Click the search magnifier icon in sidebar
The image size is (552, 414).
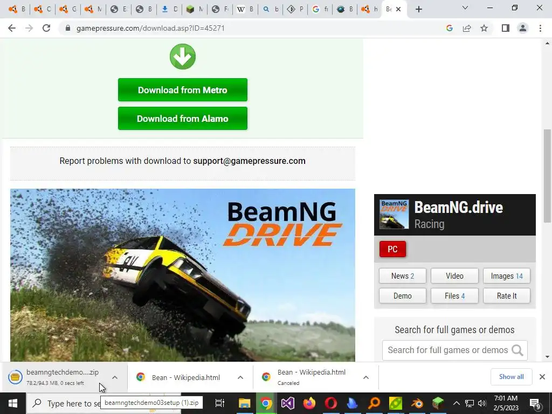(517, 350)
